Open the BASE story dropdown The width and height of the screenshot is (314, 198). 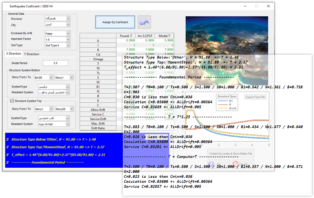50,78
